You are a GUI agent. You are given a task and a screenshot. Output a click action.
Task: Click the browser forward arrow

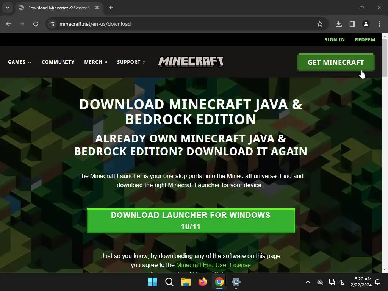coord(22,24)
